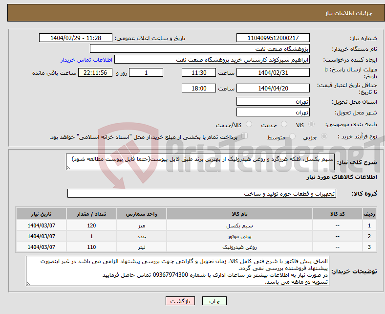Screen dimensions: 385x314
Task: Click the شهر محل تحویل field
Action: click(x=273, y=112)
